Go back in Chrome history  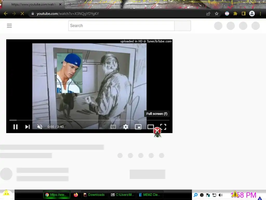[x=6, y=14]
